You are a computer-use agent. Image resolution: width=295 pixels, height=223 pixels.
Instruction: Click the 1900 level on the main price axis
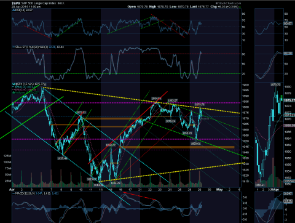(x=245, y=84)
